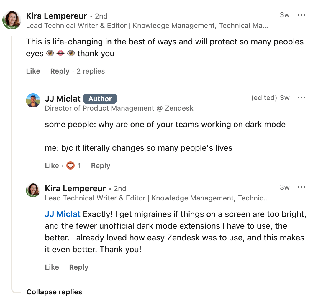Collapse the replies thread

[x=54, y=292]
